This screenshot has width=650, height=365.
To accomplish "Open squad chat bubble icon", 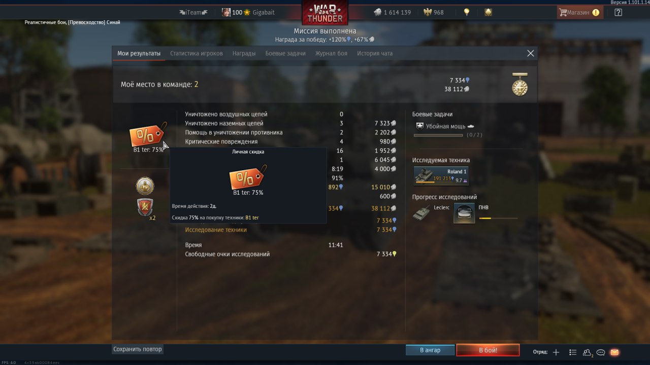I will click(601, 352).
